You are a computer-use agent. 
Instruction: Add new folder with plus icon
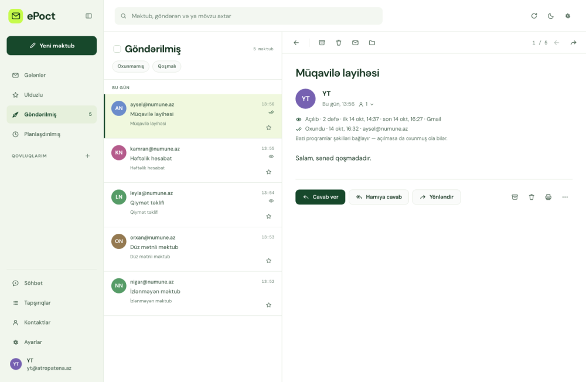point(87,156)
